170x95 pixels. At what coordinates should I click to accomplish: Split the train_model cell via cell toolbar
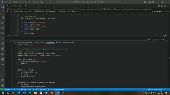click(158, 40)
